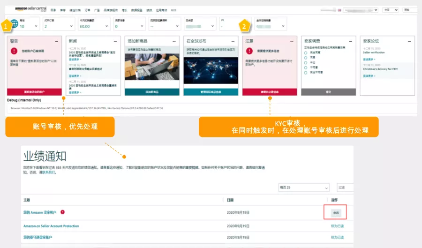422x248 pixels.
Task: Open the 警告 card's three-dot menu
Action: tap(56, 41)
